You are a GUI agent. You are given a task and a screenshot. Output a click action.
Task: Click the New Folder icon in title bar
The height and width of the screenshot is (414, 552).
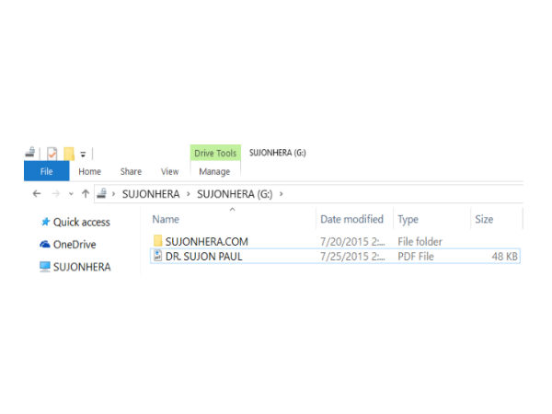click(x=69, y=153)
